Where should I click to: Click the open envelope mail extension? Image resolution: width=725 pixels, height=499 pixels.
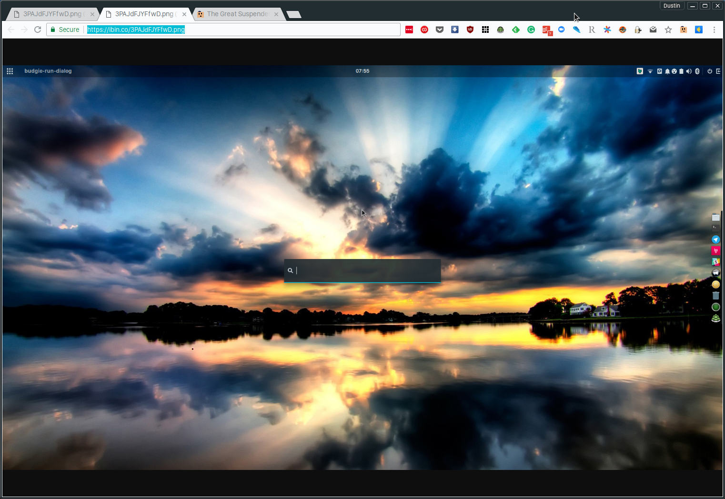[x=653, y=30]
